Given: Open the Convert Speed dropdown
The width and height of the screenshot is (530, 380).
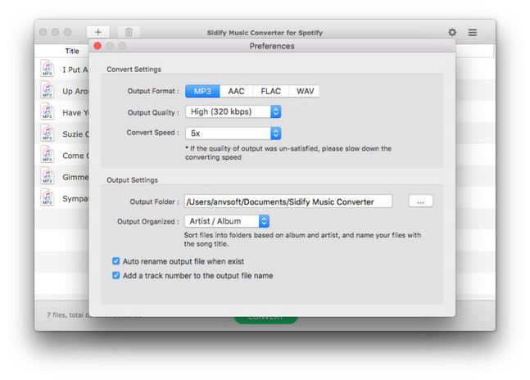Looking at the screenshot, I should point(233,133).
